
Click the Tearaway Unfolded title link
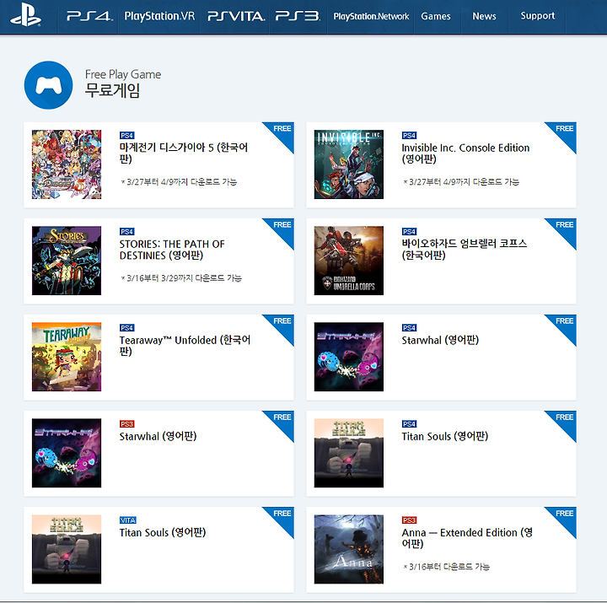pos(185,346)
